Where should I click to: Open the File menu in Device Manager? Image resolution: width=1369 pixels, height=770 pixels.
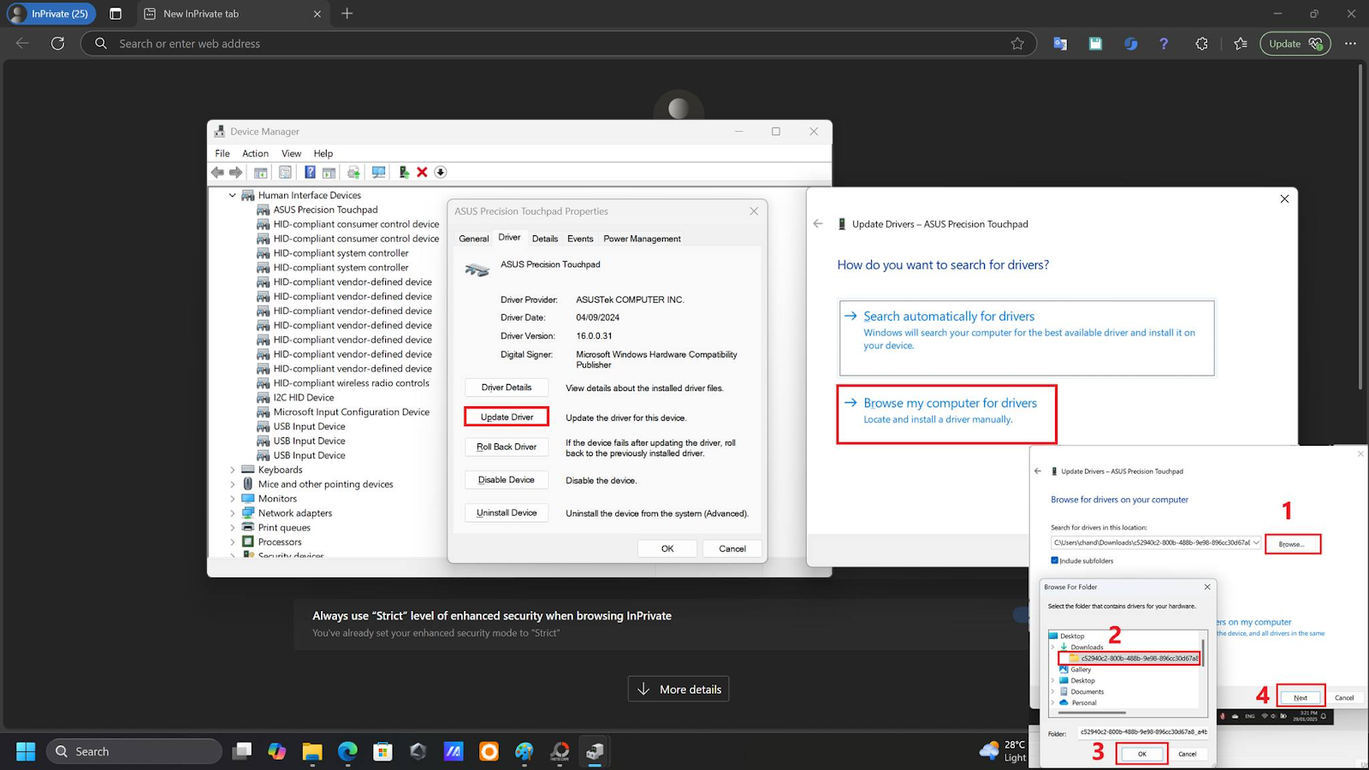coord(222,153)
